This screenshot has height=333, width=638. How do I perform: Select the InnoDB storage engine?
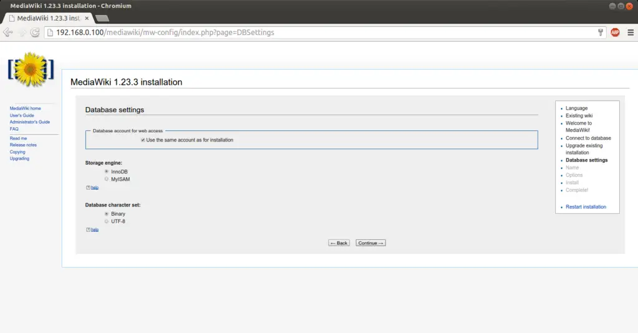coord(107,171)
